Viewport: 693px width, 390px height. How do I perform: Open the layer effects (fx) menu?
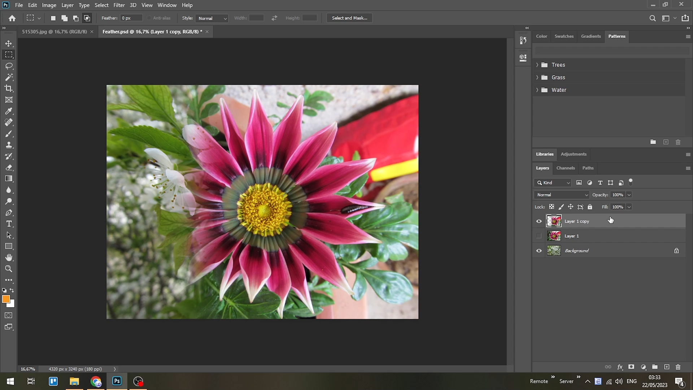620,367
